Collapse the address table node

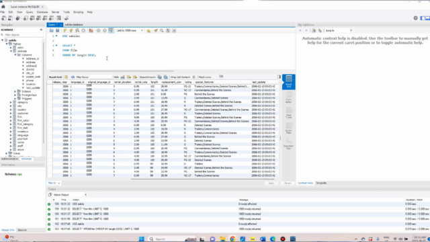pyautogui.click(x=11, y=51)
